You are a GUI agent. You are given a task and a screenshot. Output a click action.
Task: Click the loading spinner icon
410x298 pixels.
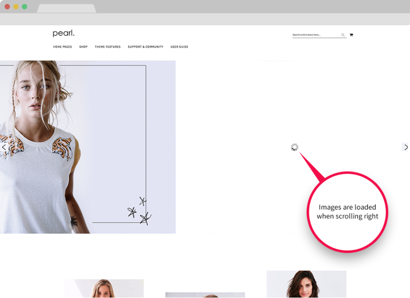coord(294,147)
